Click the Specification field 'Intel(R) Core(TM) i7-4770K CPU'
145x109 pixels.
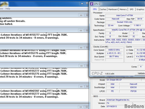click(x=125, y=30)
